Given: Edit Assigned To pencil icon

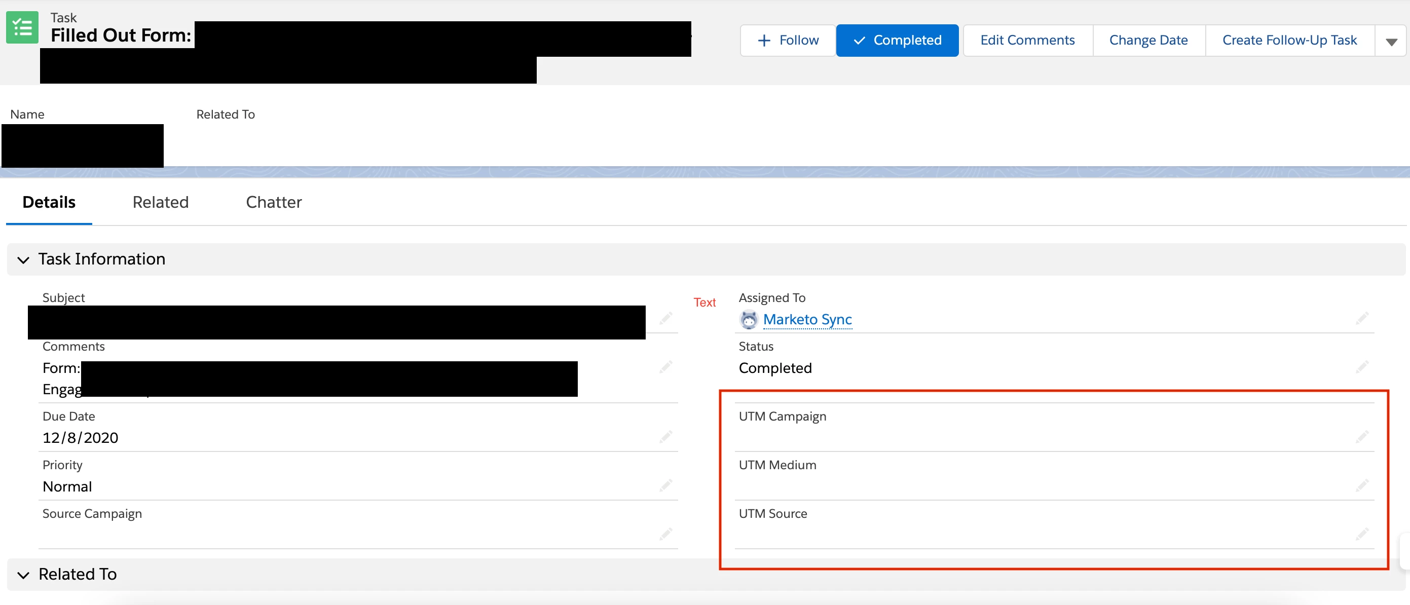Looking at the screenshot, I should 1362,318.
